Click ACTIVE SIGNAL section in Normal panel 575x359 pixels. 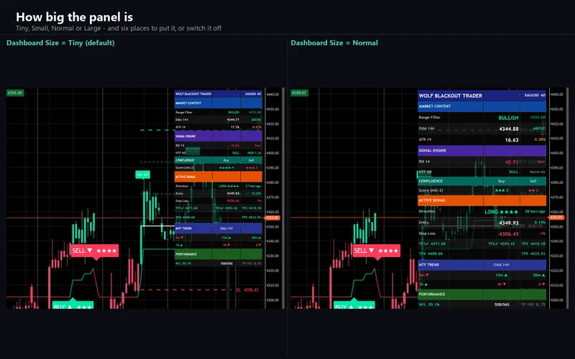(482, 200)
